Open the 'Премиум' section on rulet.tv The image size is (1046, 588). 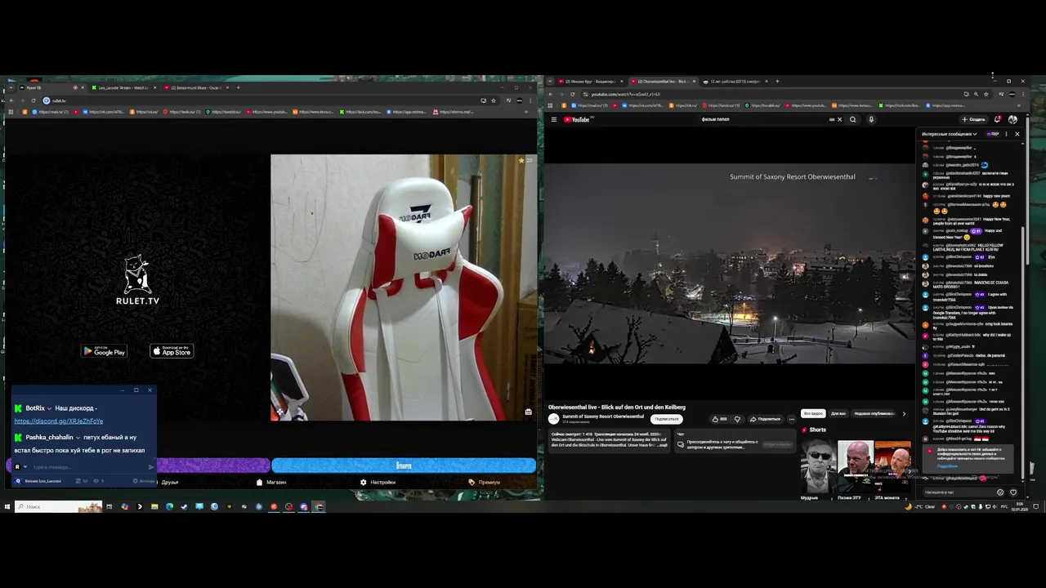[x=485, y=482]
